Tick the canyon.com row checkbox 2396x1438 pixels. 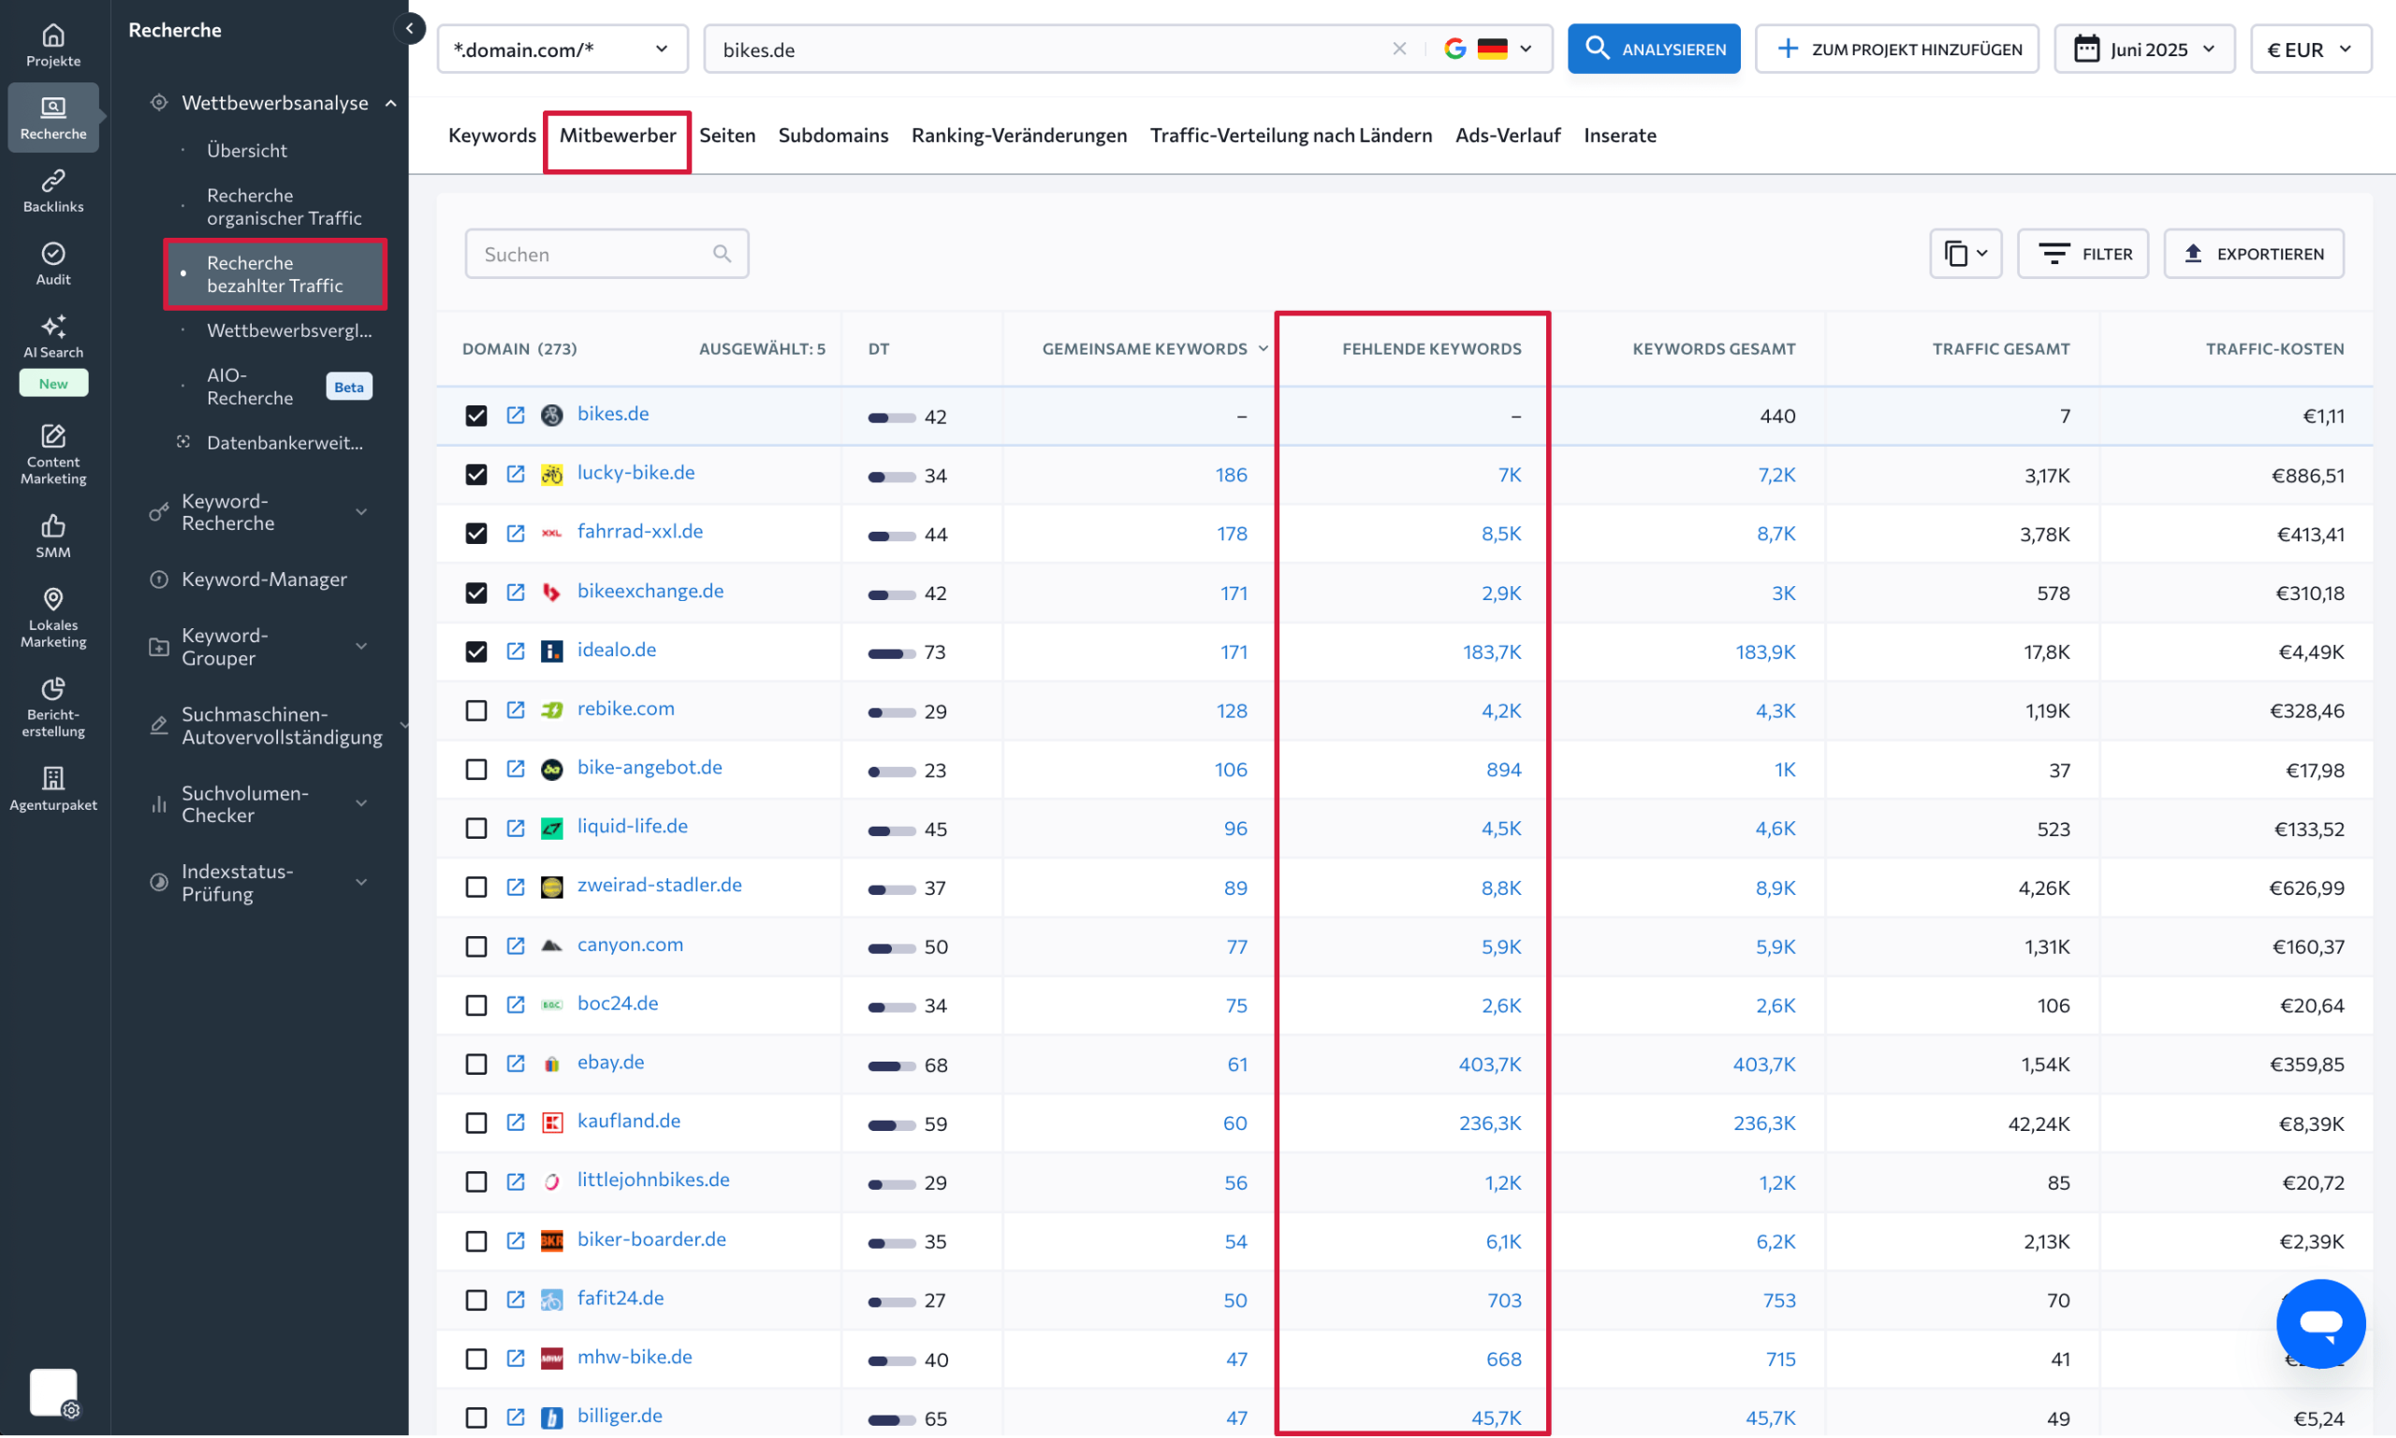click(475, 946)
